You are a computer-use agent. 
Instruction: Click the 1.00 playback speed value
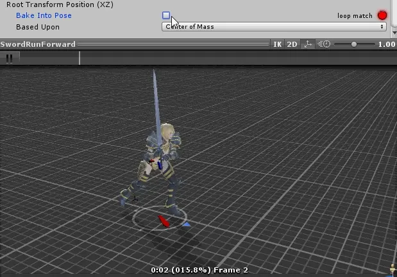tap(387, 44)
